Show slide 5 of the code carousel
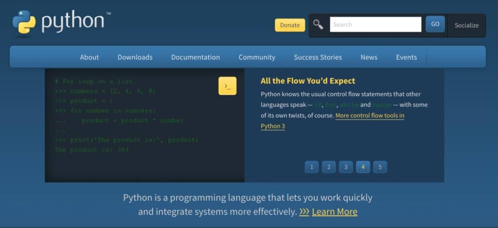 tap(380, 167)
